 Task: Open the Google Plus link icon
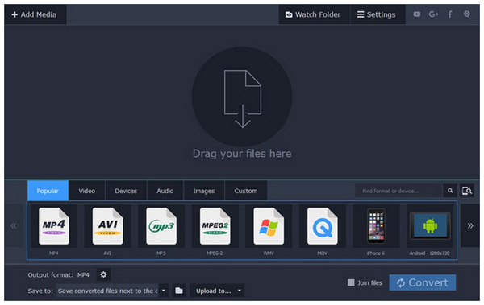click(433, 14)
